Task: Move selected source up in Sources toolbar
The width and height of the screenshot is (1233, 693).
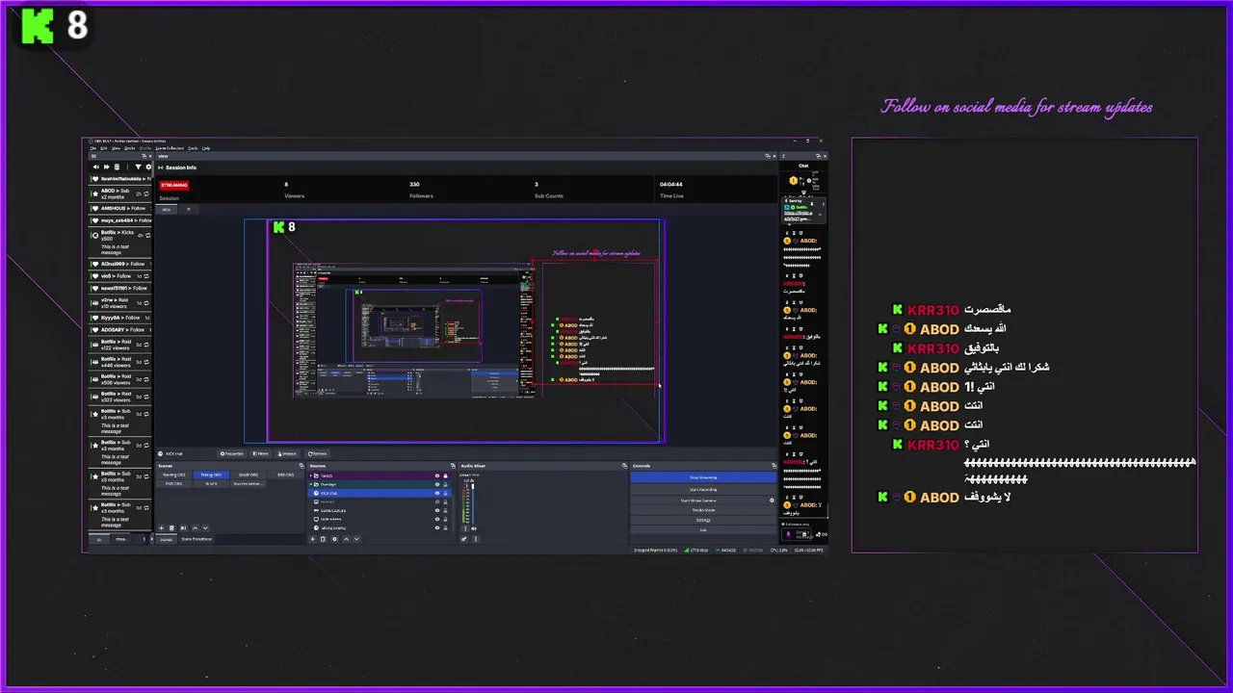Action: (x=346, y=539)
